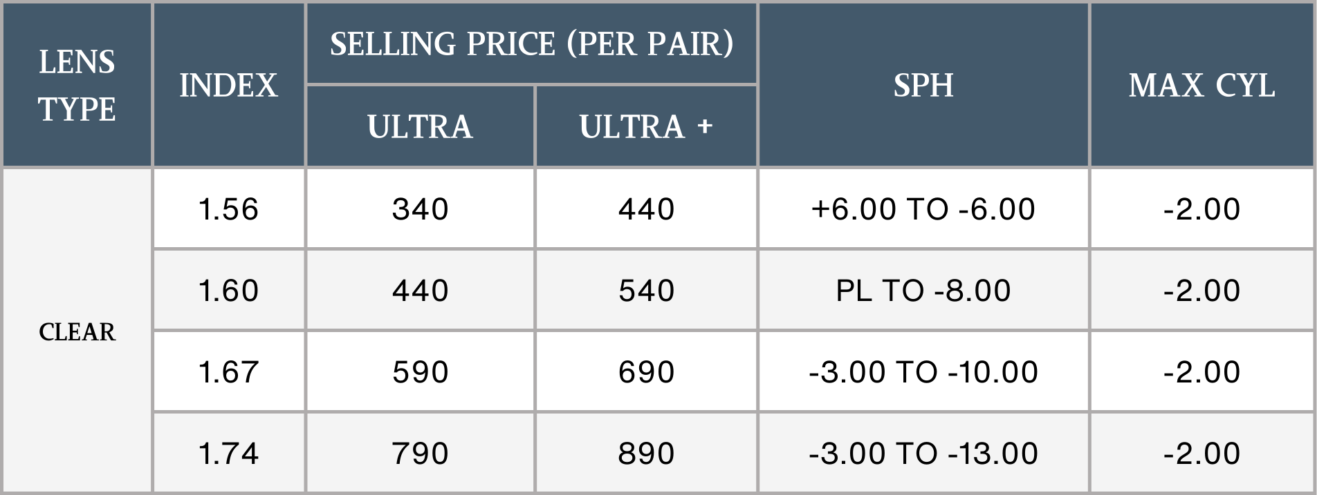Click the +6.00 TO -6.00 SPH cell
Viewport: 1317px width, 495px height.
tap(923, 208)
